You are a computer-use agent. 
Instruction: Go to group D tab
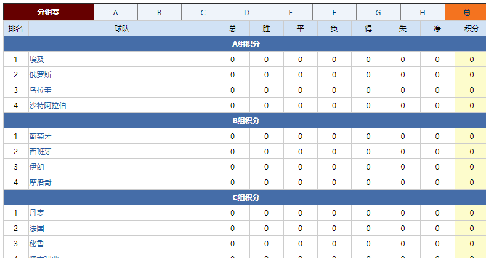coord(246,12)
